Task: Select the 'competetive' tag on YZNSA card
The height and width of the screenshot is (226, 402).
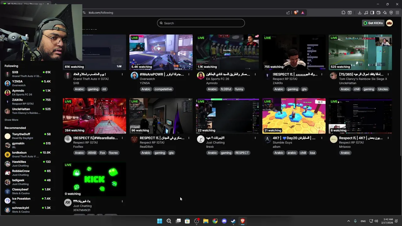Action: [x=163, y=89]
